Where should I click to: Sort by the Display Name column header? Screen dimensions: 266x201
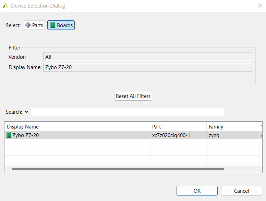[x=77, y=127]
